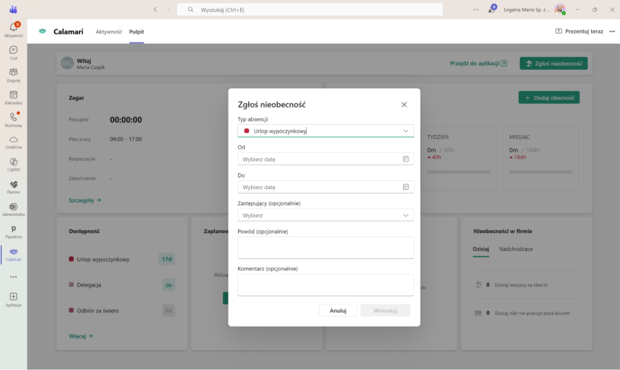Click the MIESIĄC progress bar
The width and height of the screenshot is (620, 370).
click(x=541, y=172)
